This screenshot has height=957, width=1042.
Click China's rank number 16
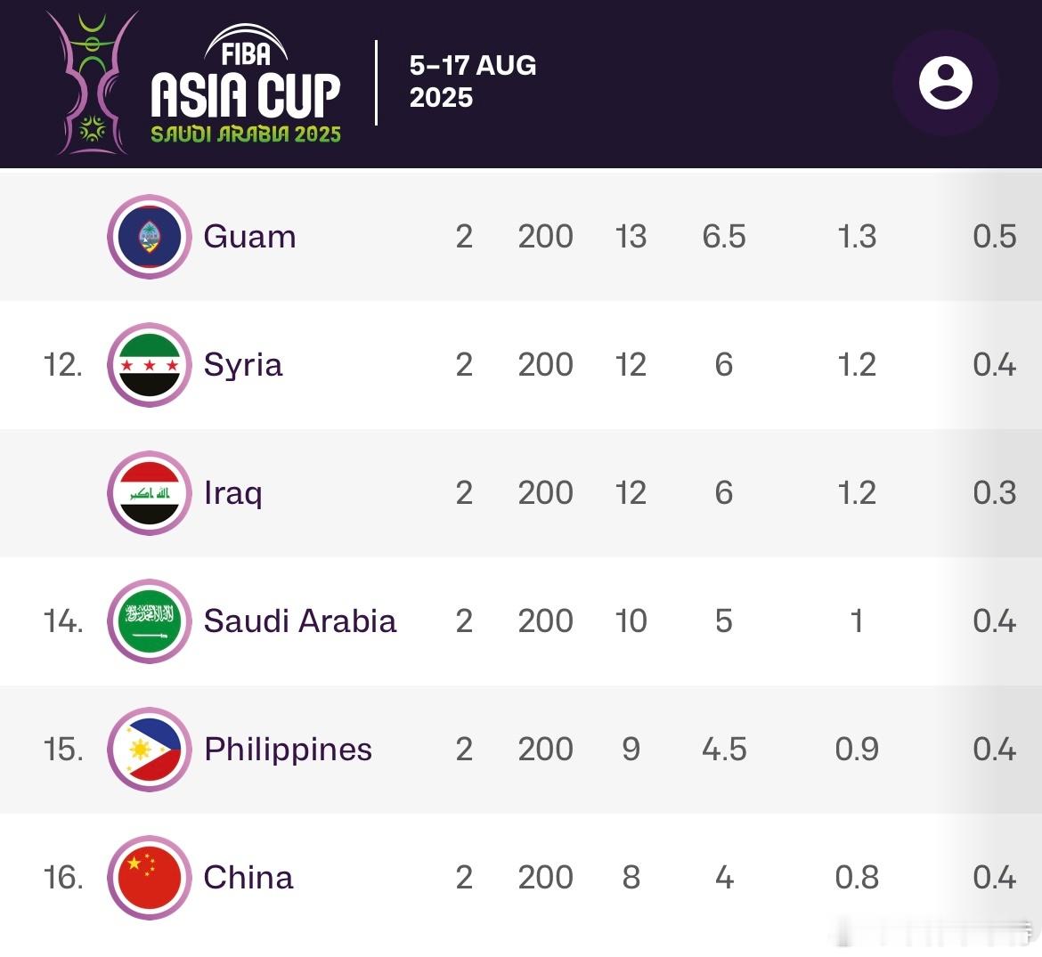tap(63, 877)
